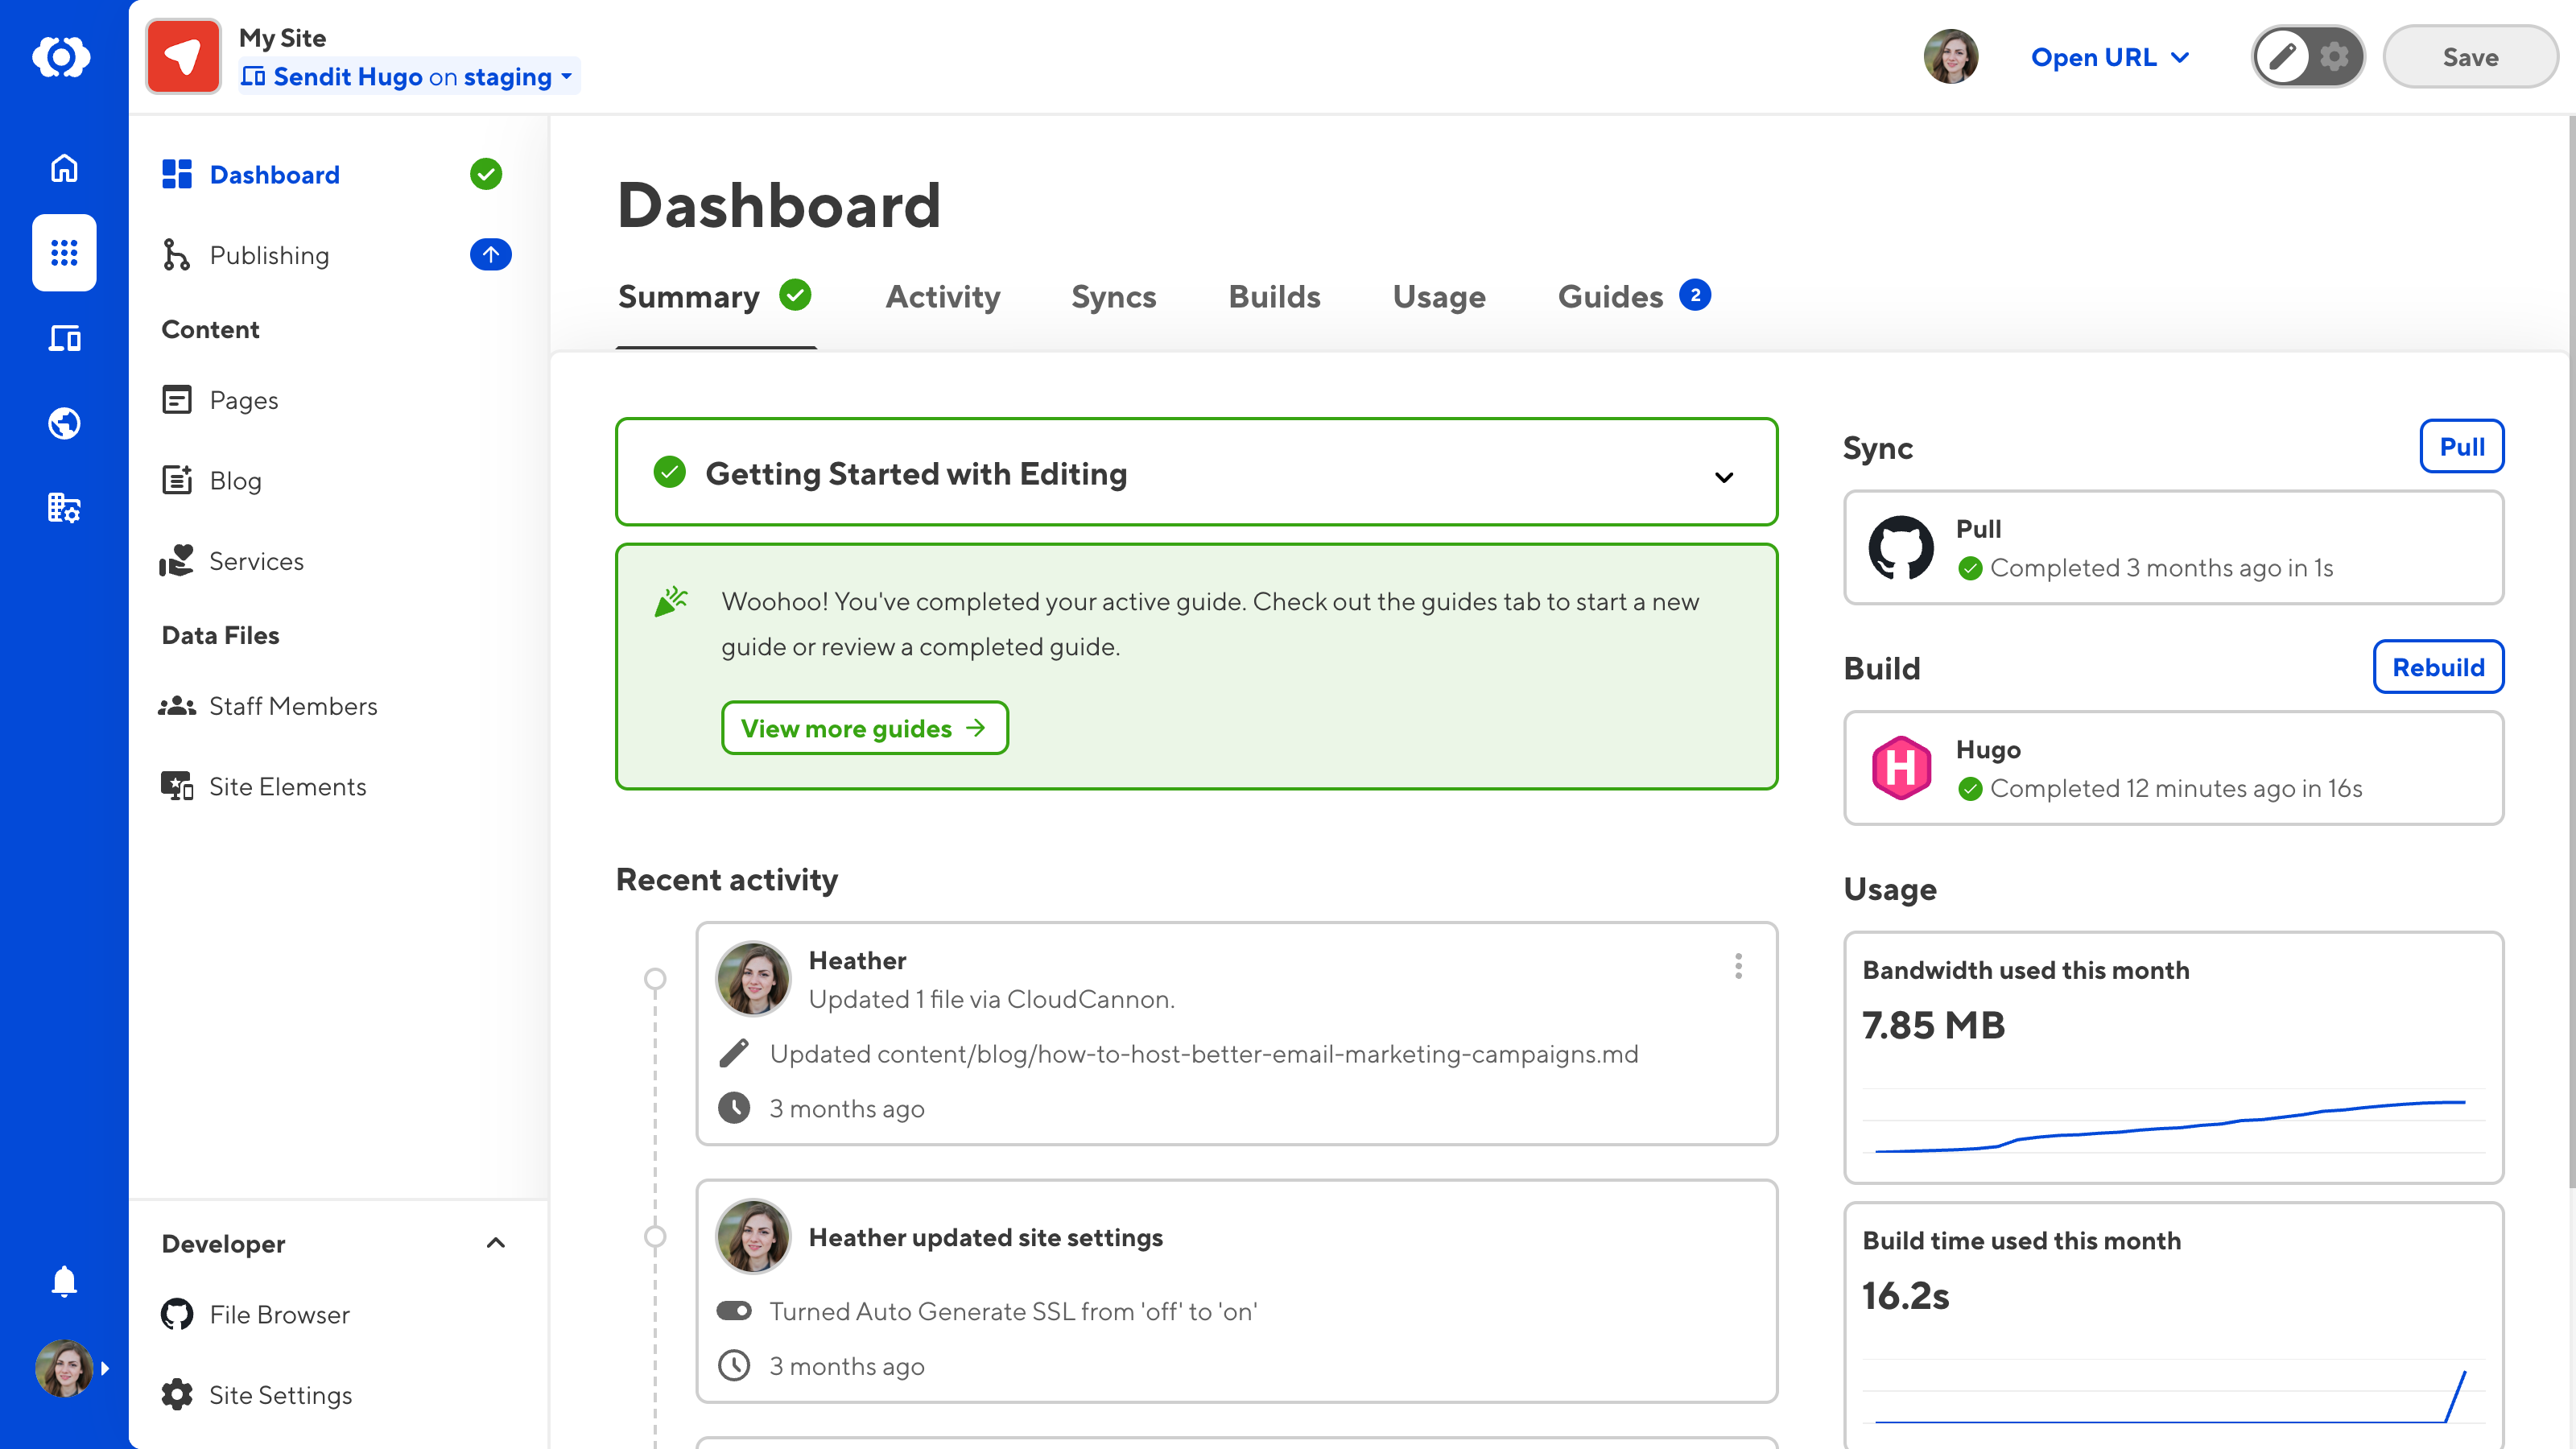Image resolution: width=2576 pixels, height=1449 pixels.
Task: Open the visual editor devices icon
Action: (64, 338)
